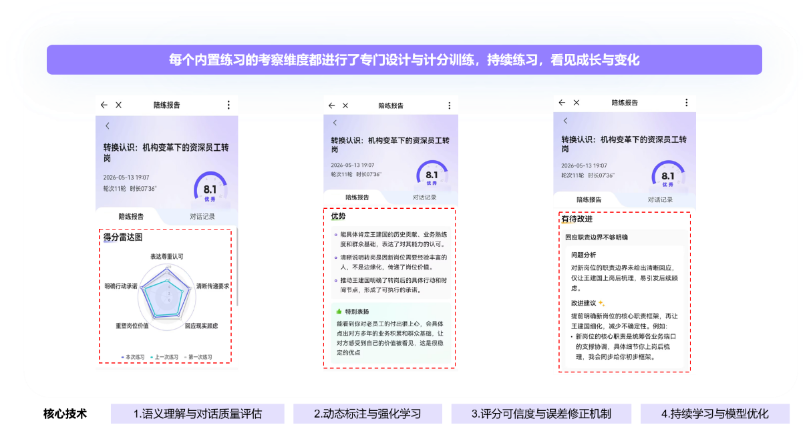Click 1.语义理解与对话质量评估 button

point(198,414)
